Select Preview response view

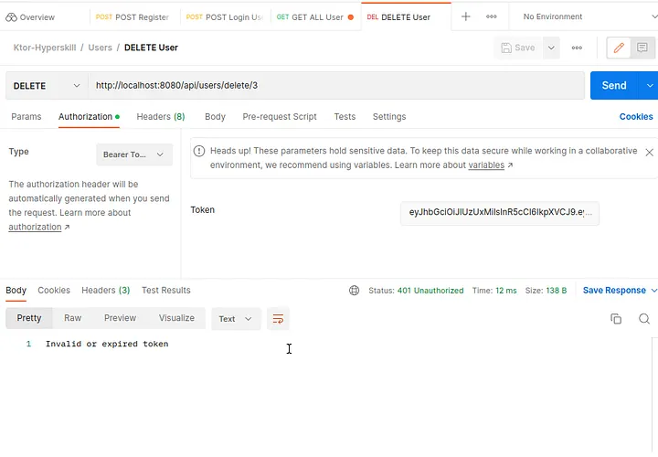point(120,318)
